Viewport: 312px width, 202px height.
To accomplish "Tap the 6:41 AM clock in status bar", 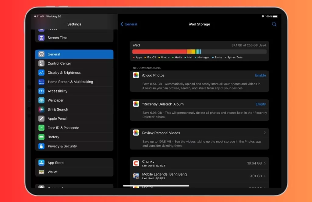I will (x=39, y=16).
